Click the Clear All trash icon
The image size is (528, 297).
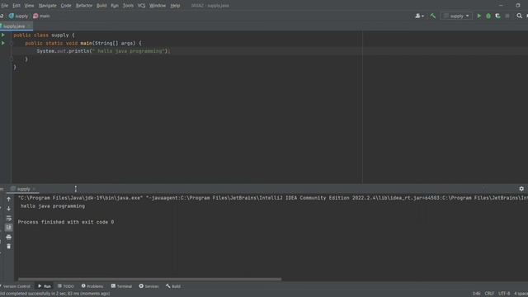tap(9, 247)
